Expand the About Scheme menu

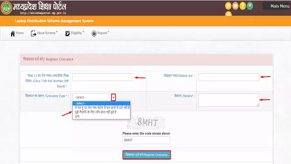pyautogui.click(x=47, y=33)
